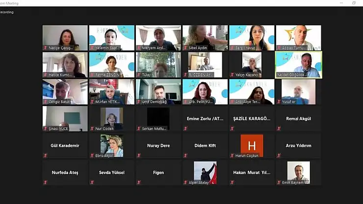Click the orange H avatar of Harun Coşkun
Image resolution: width=363 pixels, height=204 pixels.
coord(252,145)
